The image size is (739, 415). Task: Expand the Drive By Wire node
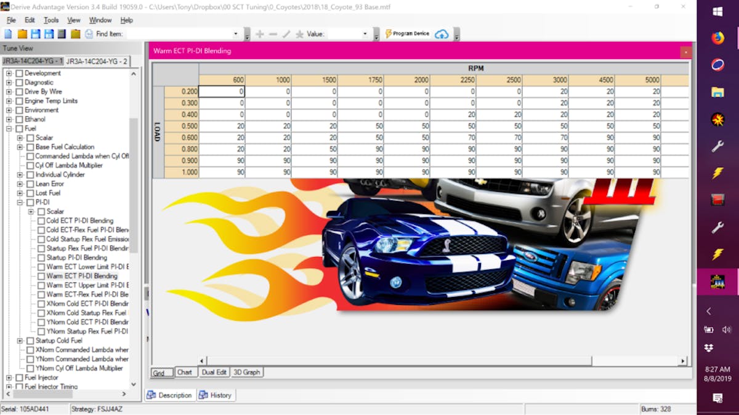(x=9, y=92)
